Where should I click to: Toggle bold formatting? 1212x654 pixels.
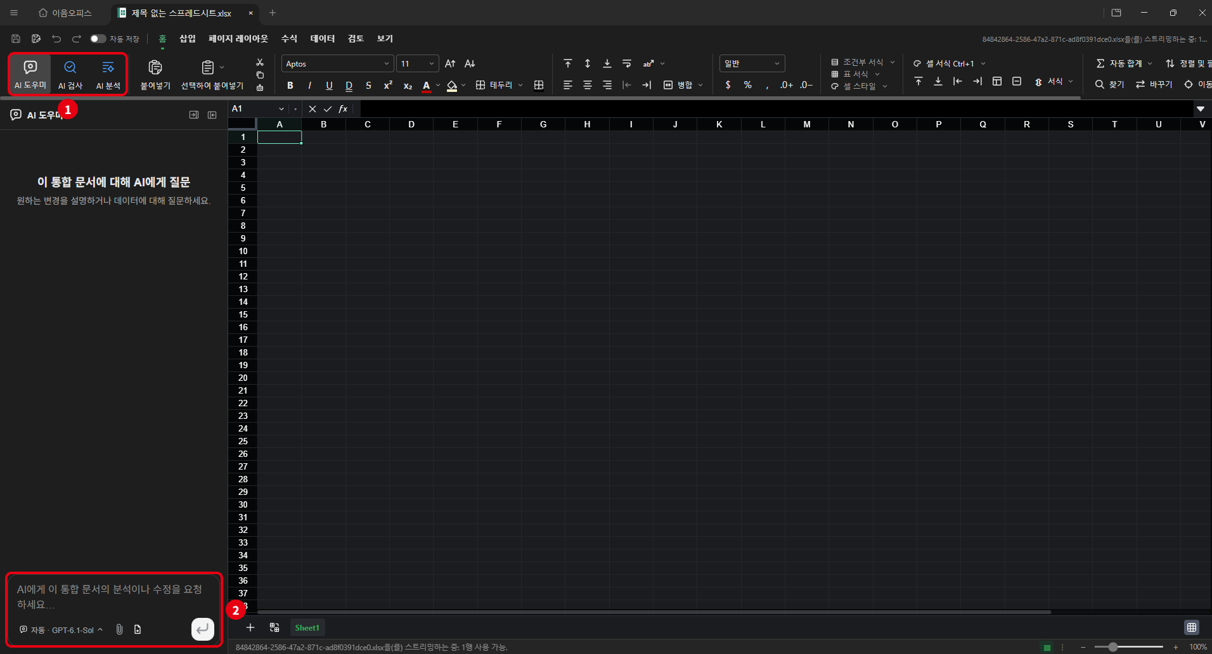[x=290, y=85]
